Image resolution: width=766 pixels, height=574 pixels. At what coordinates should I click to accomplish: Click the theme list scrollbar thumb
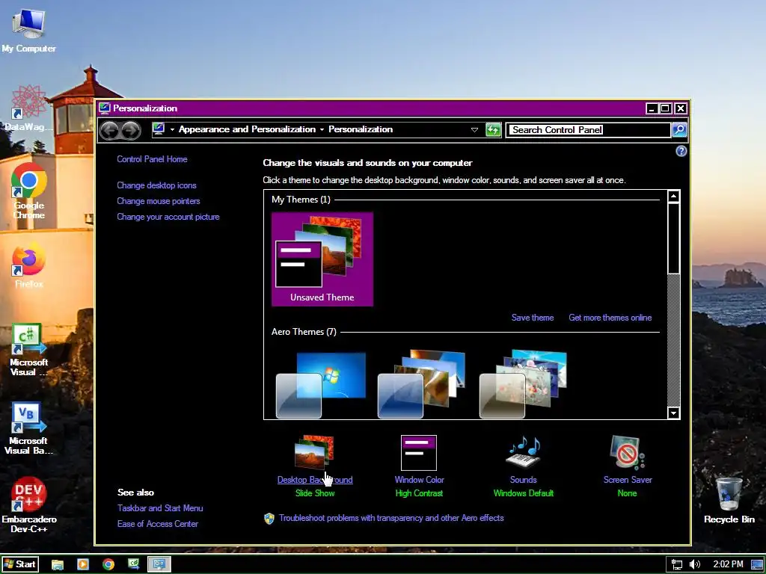coord(674,238)
